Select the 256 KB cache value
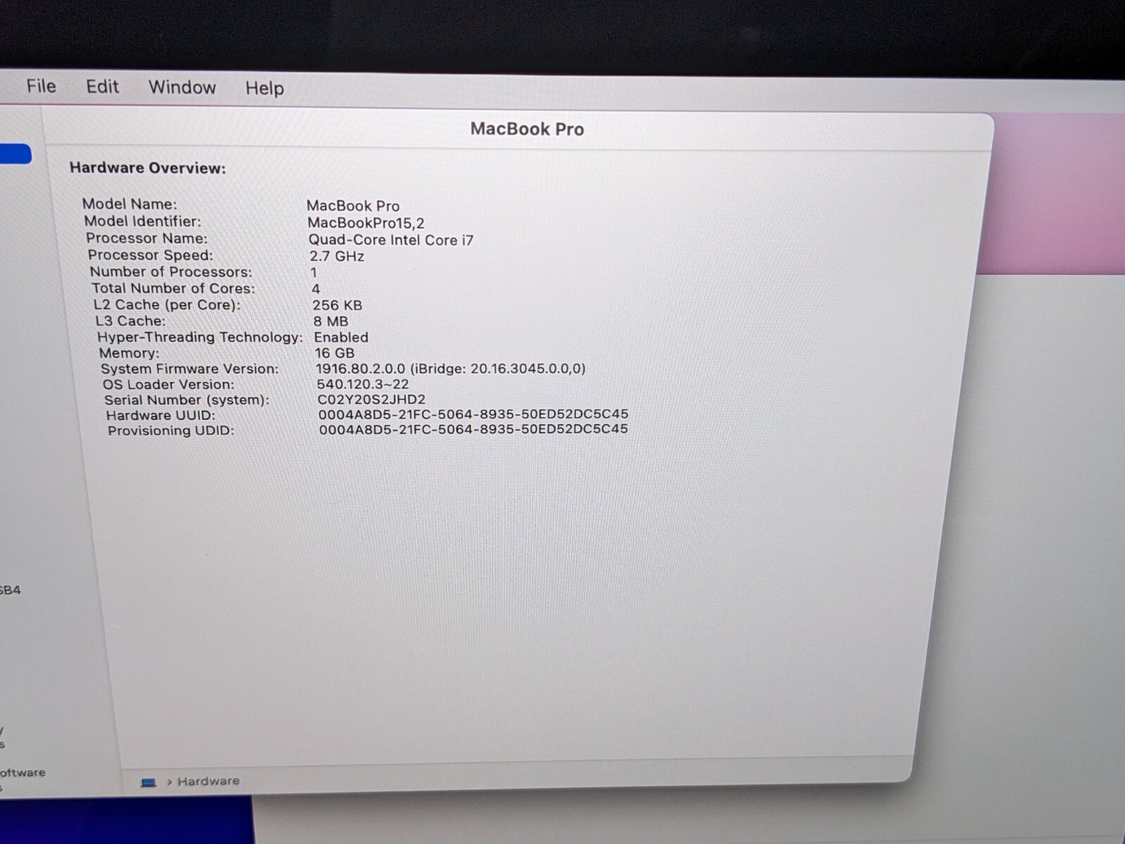The image size is (1125, 844). (x=337, y=305)
